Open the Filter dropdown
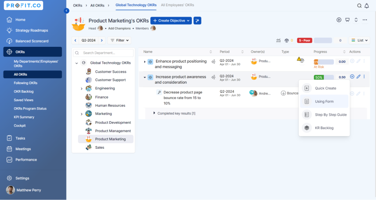376x200 pixels. coord(119,40)
